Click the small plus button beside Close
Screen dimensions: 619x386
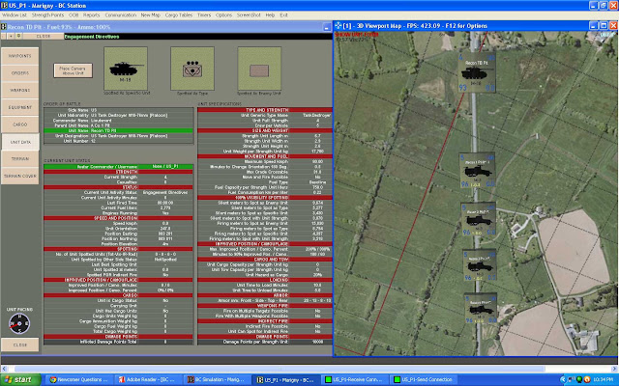[x=11, y=37]
